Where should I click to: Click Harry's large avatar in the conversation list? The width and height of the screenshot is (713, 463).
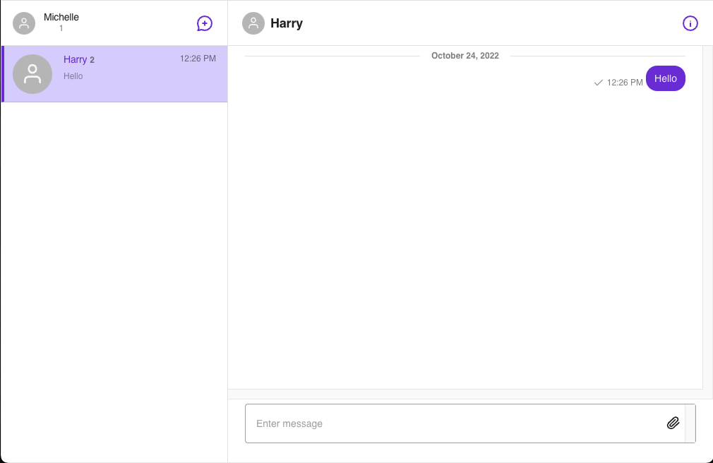click(32, 74)
